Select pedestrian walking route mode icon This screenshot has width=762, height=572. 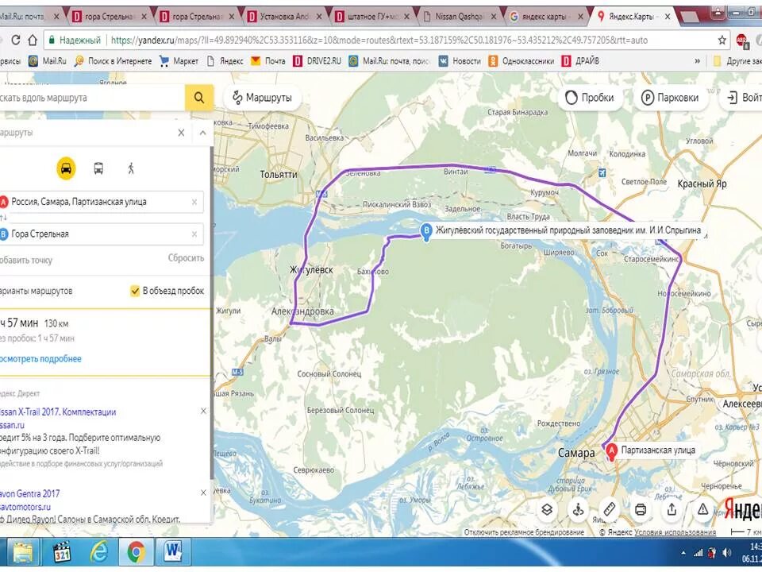131,168
